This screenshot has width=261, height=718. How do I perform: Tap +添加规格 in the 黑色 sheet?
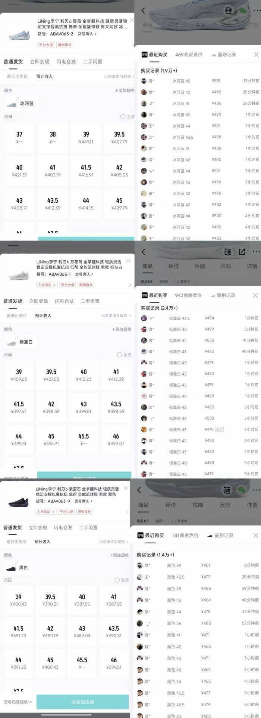click(x=119, y=555)
